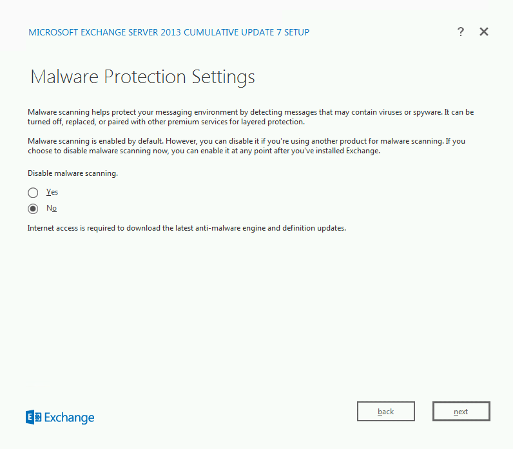
Task: Click the 'Yes' option label text
Action: 52,192
